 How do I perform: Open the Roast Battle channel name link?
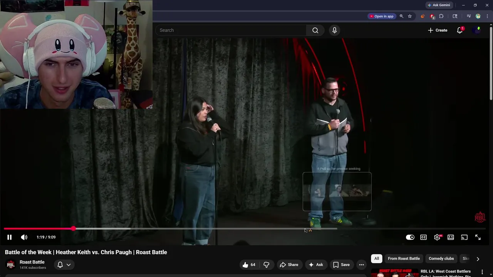[32, 262]
